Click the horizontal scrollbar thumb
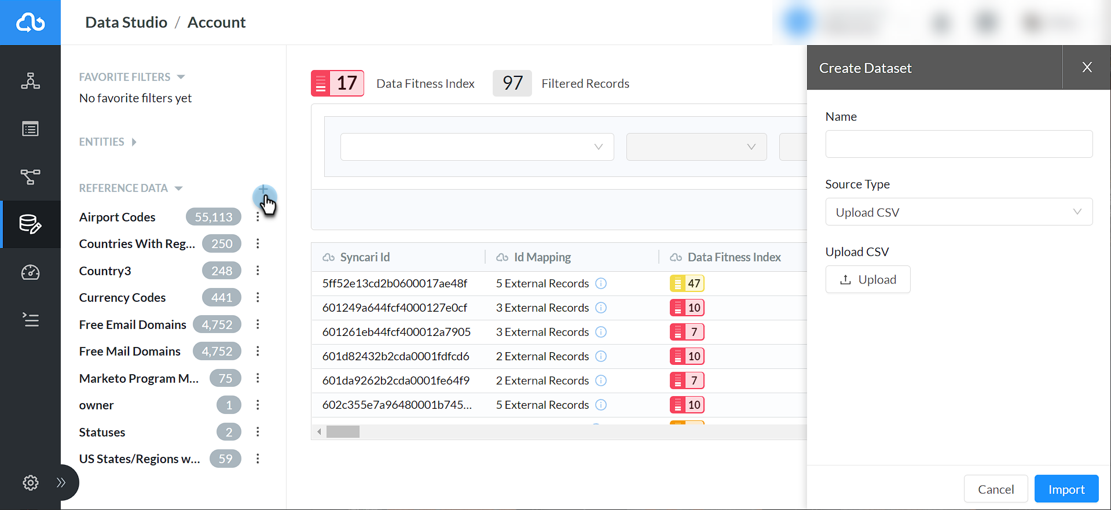The width and height of the screenshot is (1111, 510). click(x=343, y=432)
